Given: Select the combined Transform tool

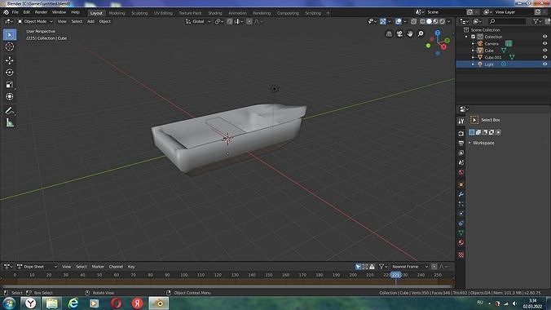Looking at the screenshot, I should (10, 96).
